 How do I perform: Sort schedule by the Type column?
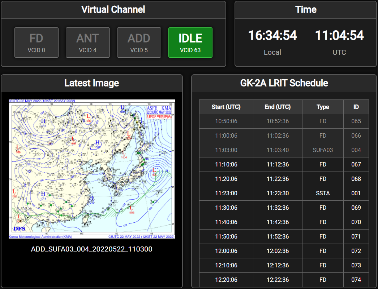click(322, 107)
